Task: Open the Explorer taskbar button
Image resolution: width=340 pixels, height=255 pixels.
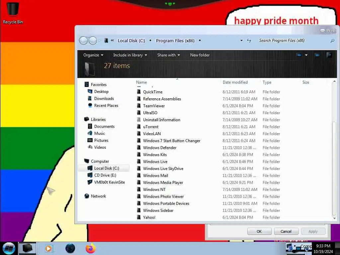Action: click(x=28, y=248)
